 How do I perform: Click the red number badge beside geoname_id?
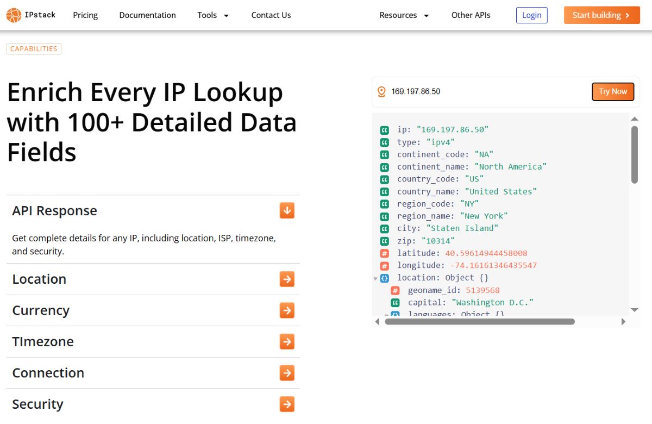click(394, 290)
